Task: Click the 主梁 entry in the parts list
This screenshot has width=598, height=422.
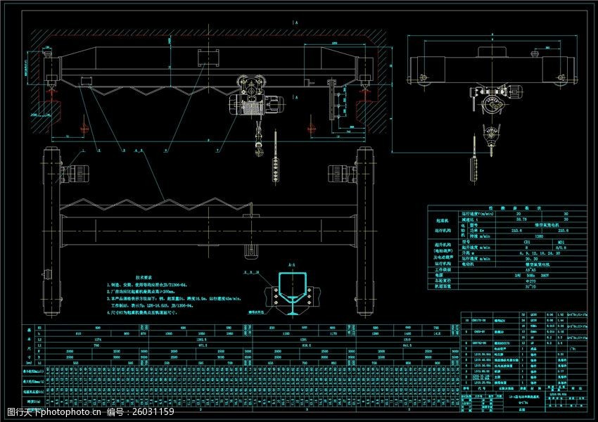Action: (x=497, y=377)
